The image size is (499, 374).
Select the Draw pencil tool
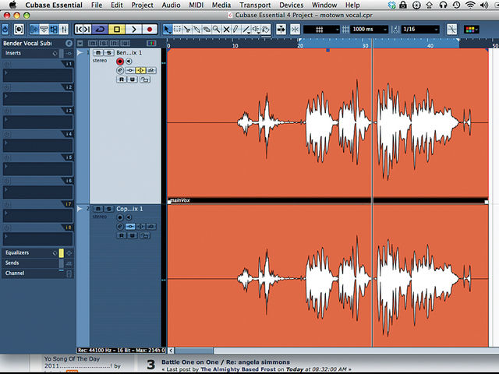(x=235, y=30)
